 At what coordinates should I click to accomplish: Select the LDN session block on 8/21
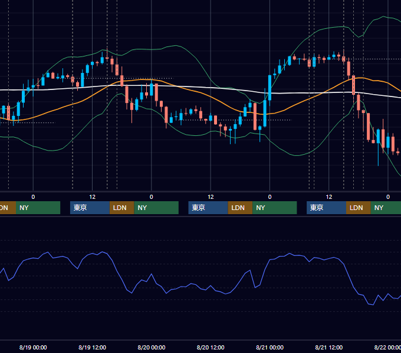[x=359, y=208]
